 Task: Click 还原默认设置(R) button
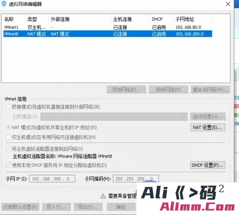(x=20, y=207)
